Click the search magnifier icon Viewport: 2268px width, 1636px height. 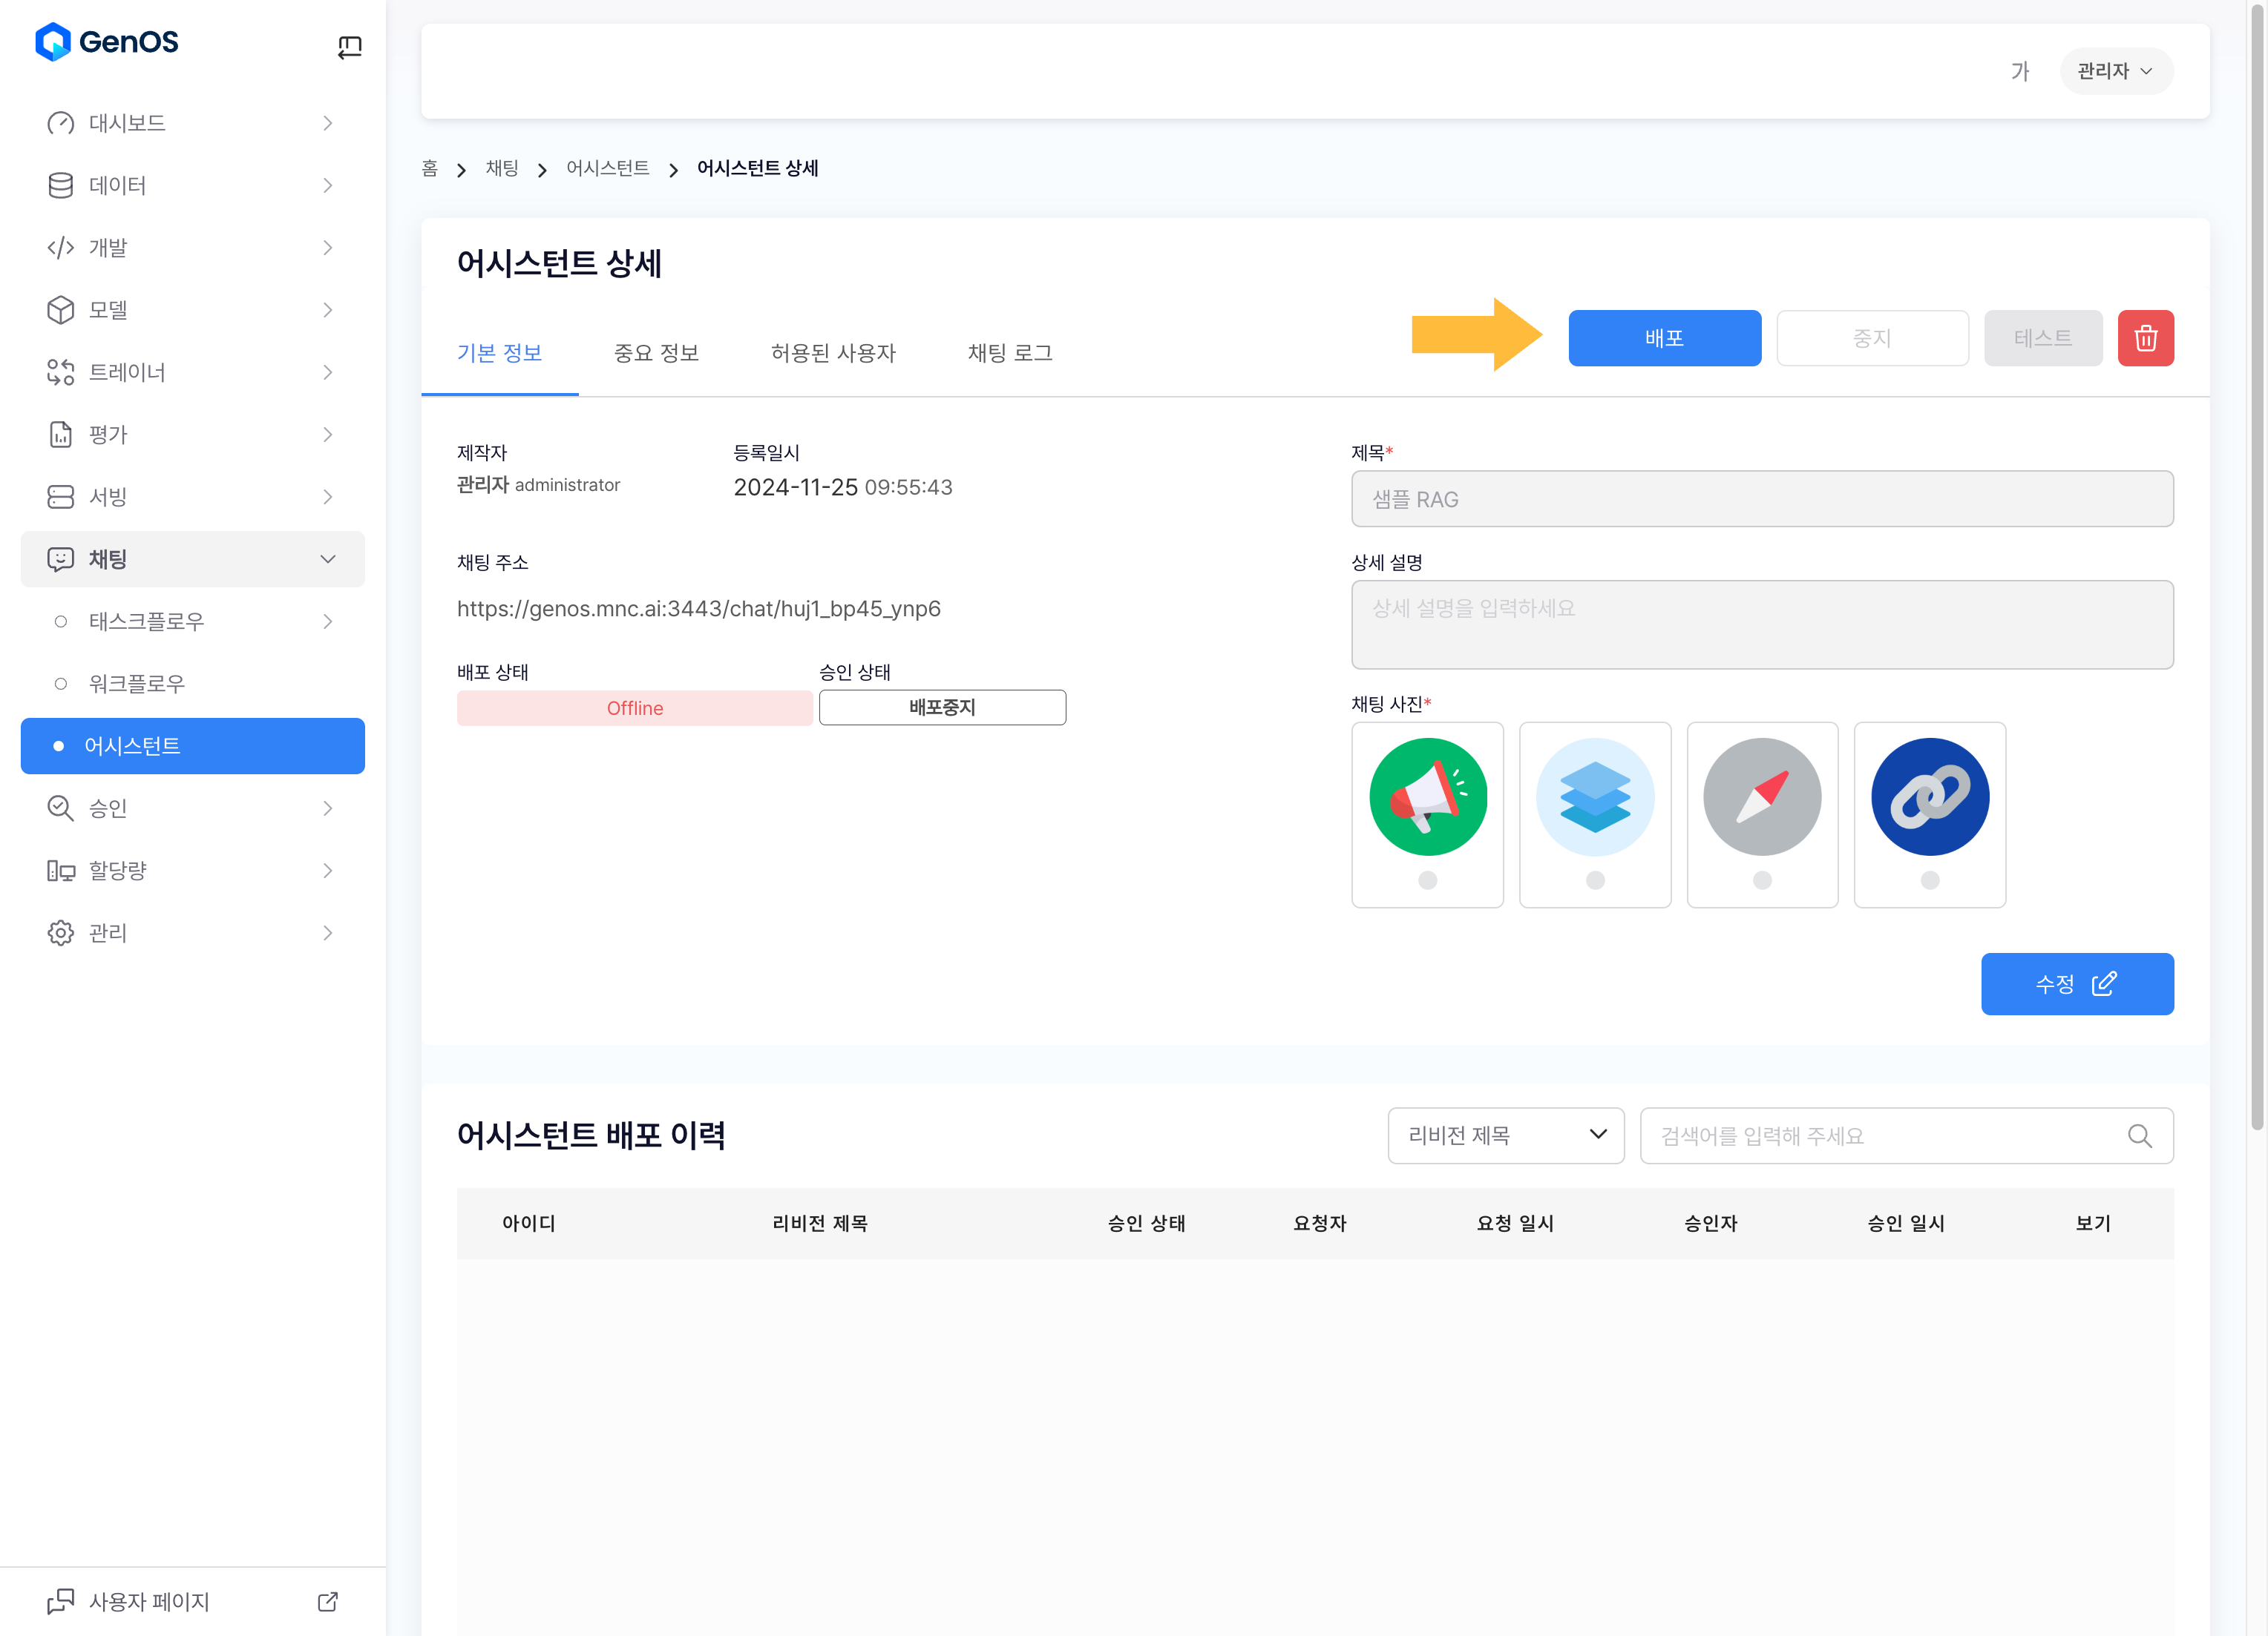click(x=2139, y=1135)
